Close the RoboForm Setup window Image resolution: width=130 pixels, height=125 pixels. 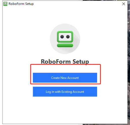(x=124, y=4)
